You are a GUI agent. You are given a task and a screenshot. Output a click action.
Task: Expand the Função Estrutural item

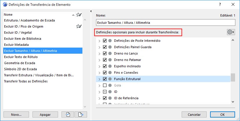tap(100, 79)
